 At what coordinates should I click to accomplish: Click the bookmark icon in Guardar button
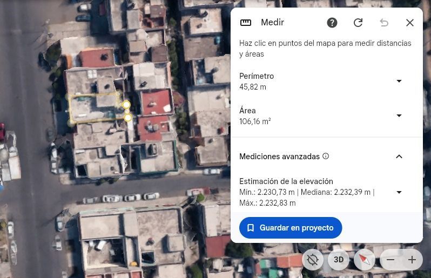tap(251, 228)
